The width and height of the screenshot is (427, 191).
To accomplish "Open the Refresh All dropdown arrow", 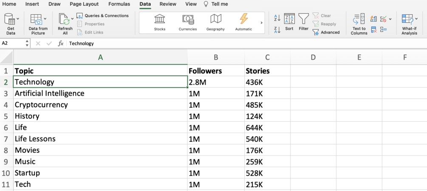I will 72,19.
